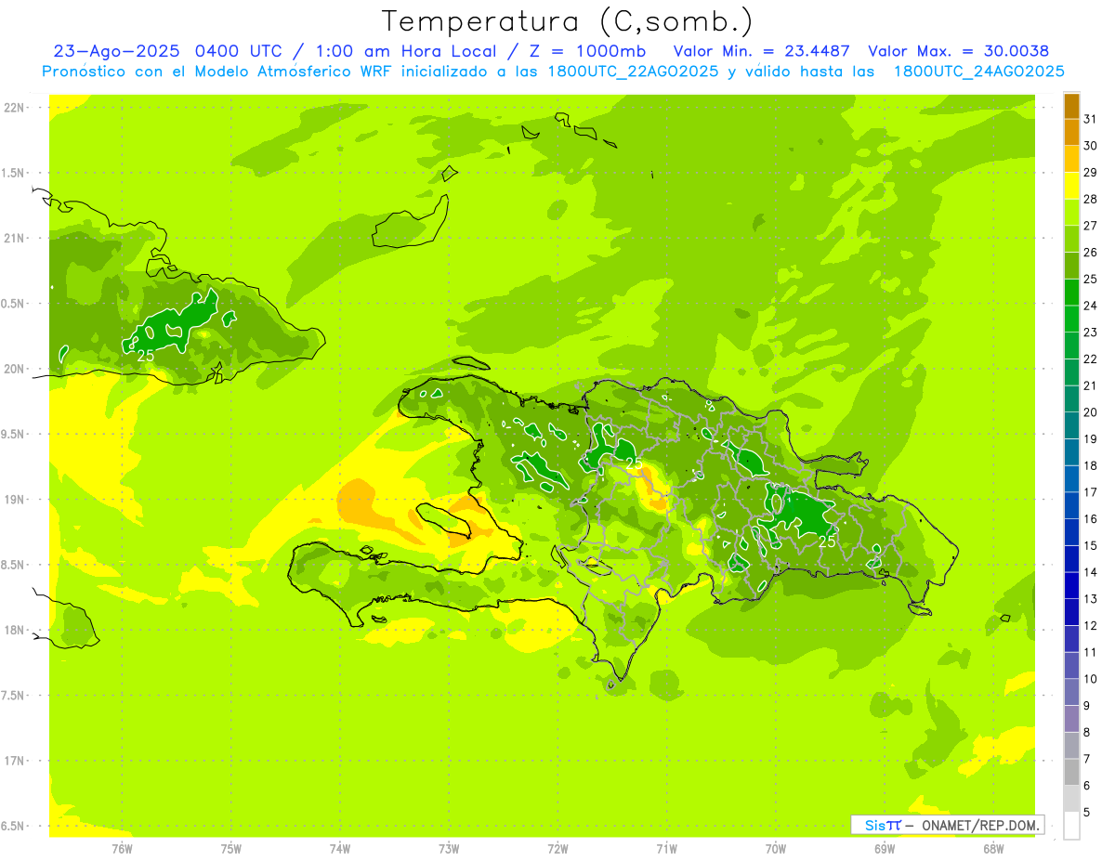This screenshot has width=1115, height=861.
Task: Click the '21N' latitude axis label
Action: click(14, 239)
